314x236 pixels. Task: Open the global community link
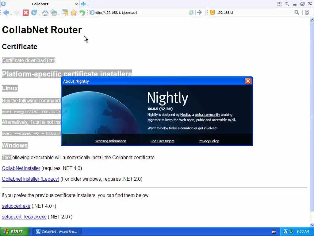(207, 115)
